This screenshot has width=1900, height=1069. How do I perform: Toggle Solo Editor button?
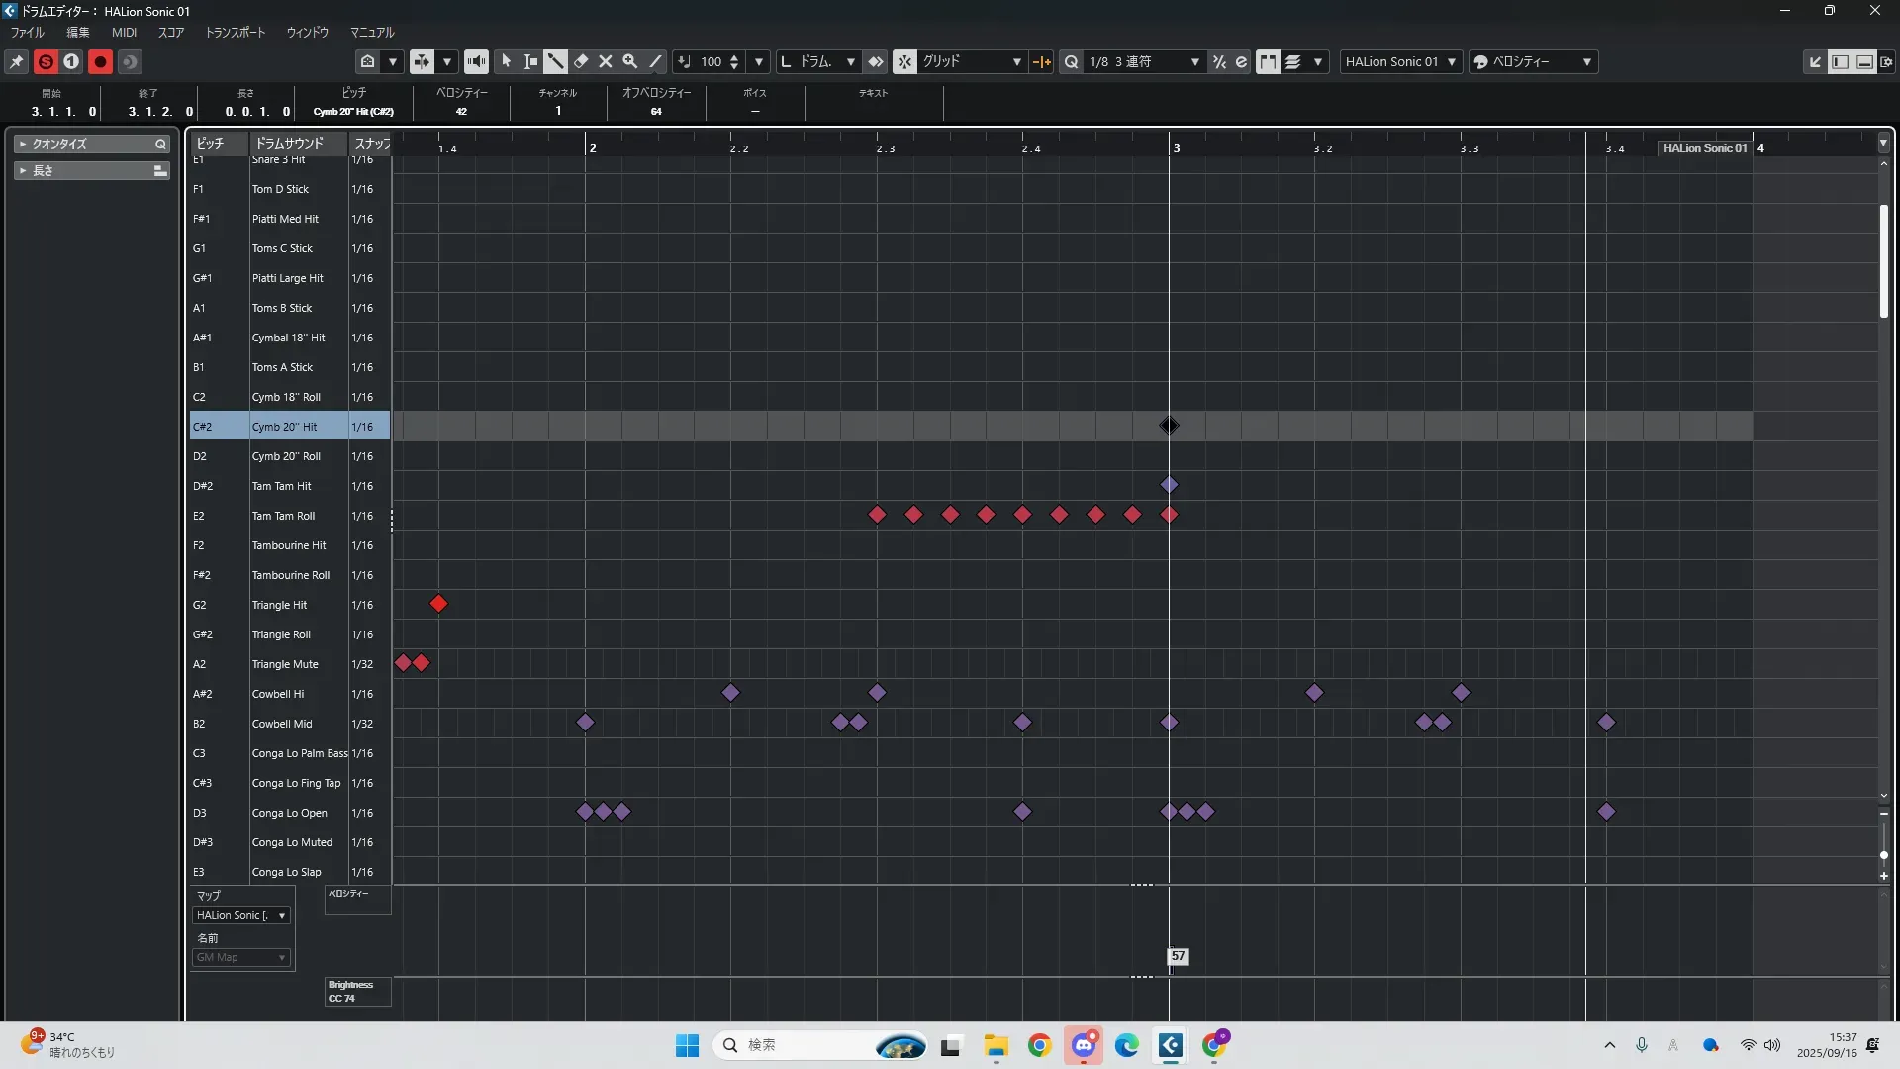coord(46,61)
